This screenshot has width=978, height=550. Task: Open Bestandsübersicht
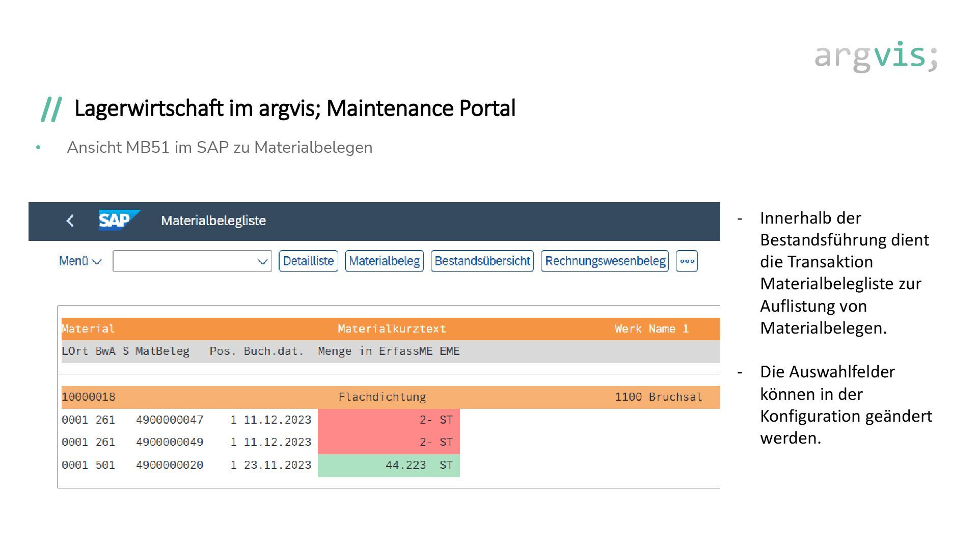coord(482,261)
